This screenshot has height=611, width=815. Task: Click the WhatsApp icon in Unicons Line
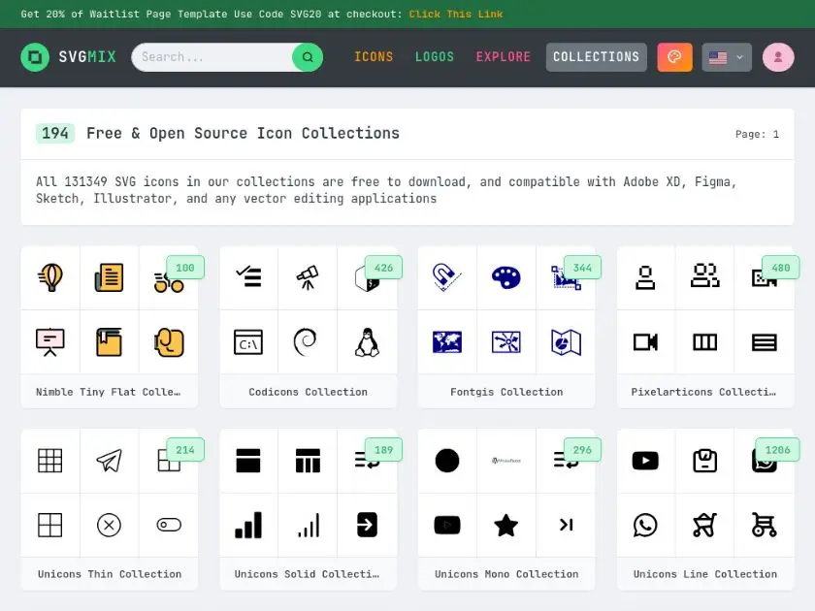click(645, 525)
